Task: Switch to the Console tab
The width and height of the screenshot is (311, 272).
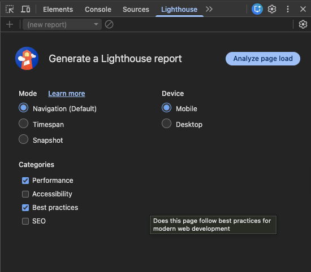Action: click(x=98, y=9)
